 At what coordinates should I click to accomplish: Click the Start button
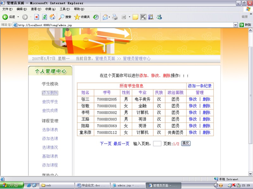pos(12,185)
